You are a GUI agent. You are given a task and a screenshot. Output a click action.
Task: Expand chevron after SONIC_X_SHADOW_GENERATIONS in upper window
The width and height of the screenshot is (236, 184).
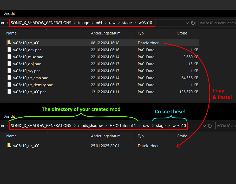click(x=75, y=23)
